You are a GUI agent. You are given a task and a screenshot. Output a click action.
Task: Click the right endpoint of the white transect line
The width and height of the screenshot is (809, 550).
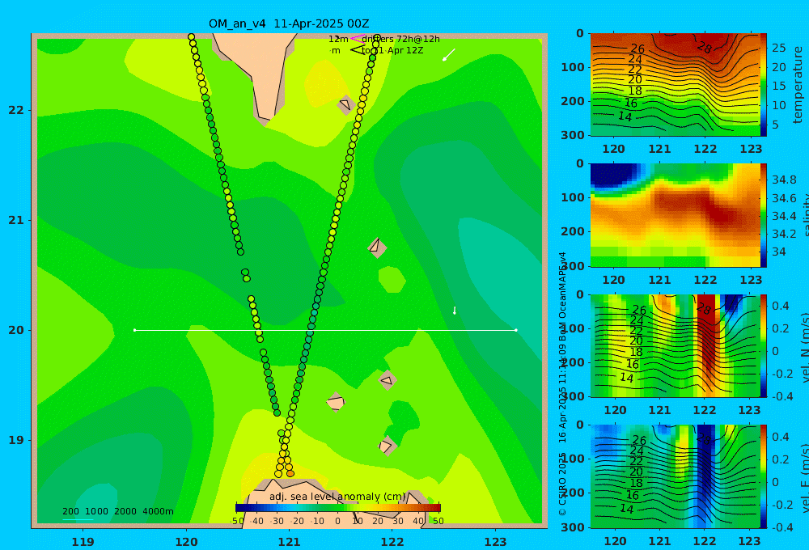pos(516,330)
